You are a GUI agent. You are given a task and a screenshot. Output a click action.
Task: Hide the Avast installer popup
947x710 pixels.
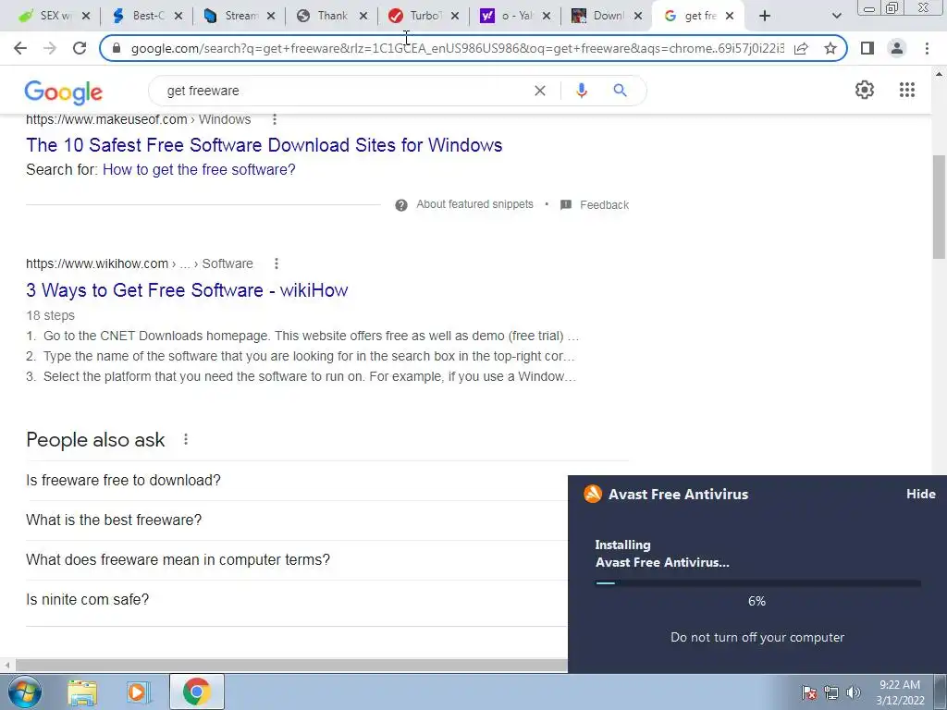point(920,494)
